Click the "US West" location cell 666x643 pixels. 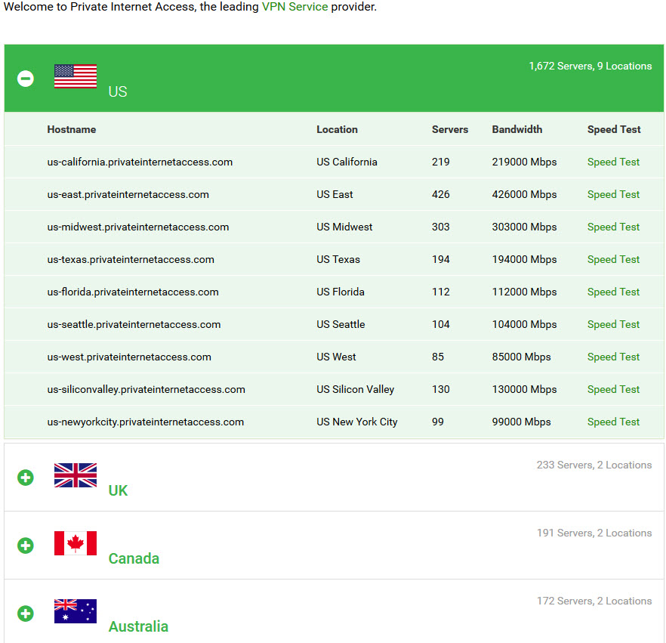336,357
